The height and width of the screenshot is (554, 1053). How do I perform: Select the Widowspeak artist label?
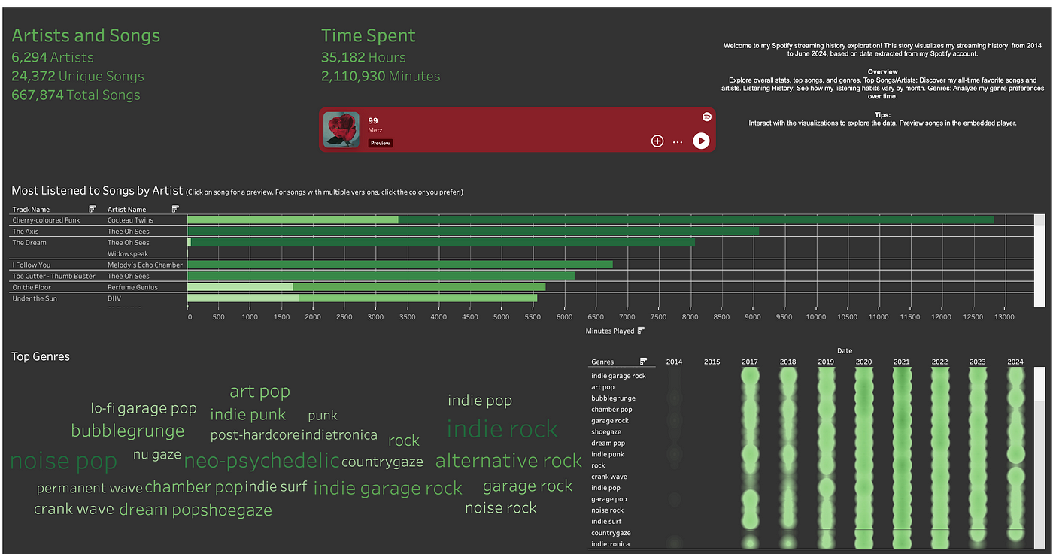point(128,254)
